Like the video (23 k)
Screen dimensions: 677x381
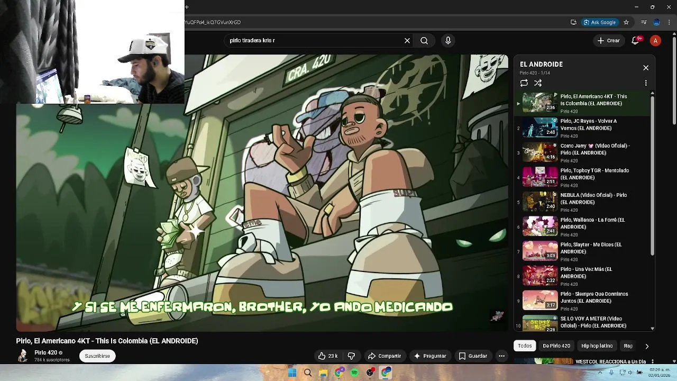click(327, 356)
